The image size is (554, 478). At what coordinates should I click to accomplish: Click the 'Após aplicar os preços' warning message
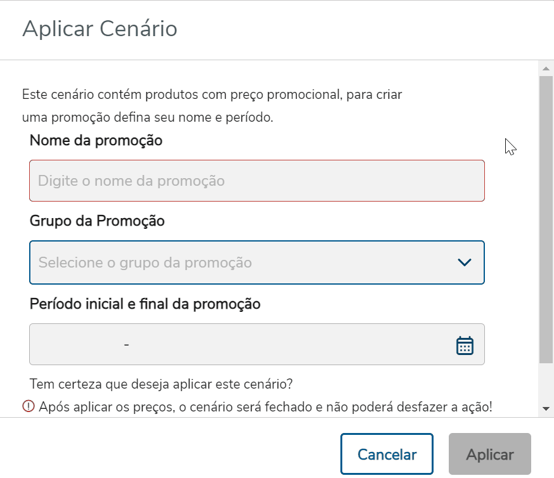coord(265,407)
